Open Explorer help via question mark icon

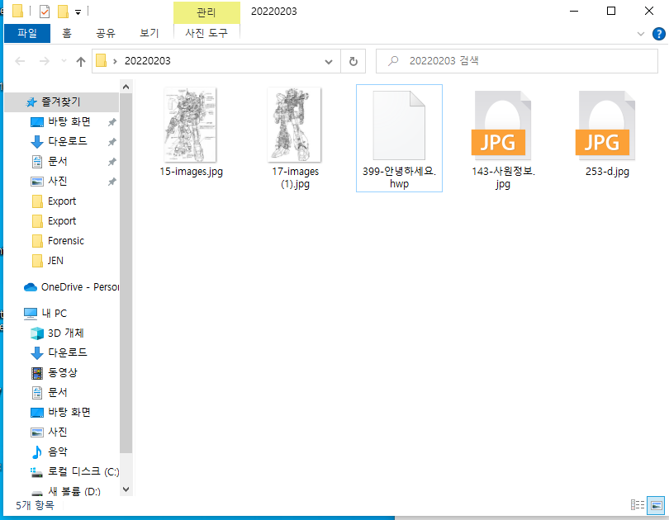click(658, 34)
